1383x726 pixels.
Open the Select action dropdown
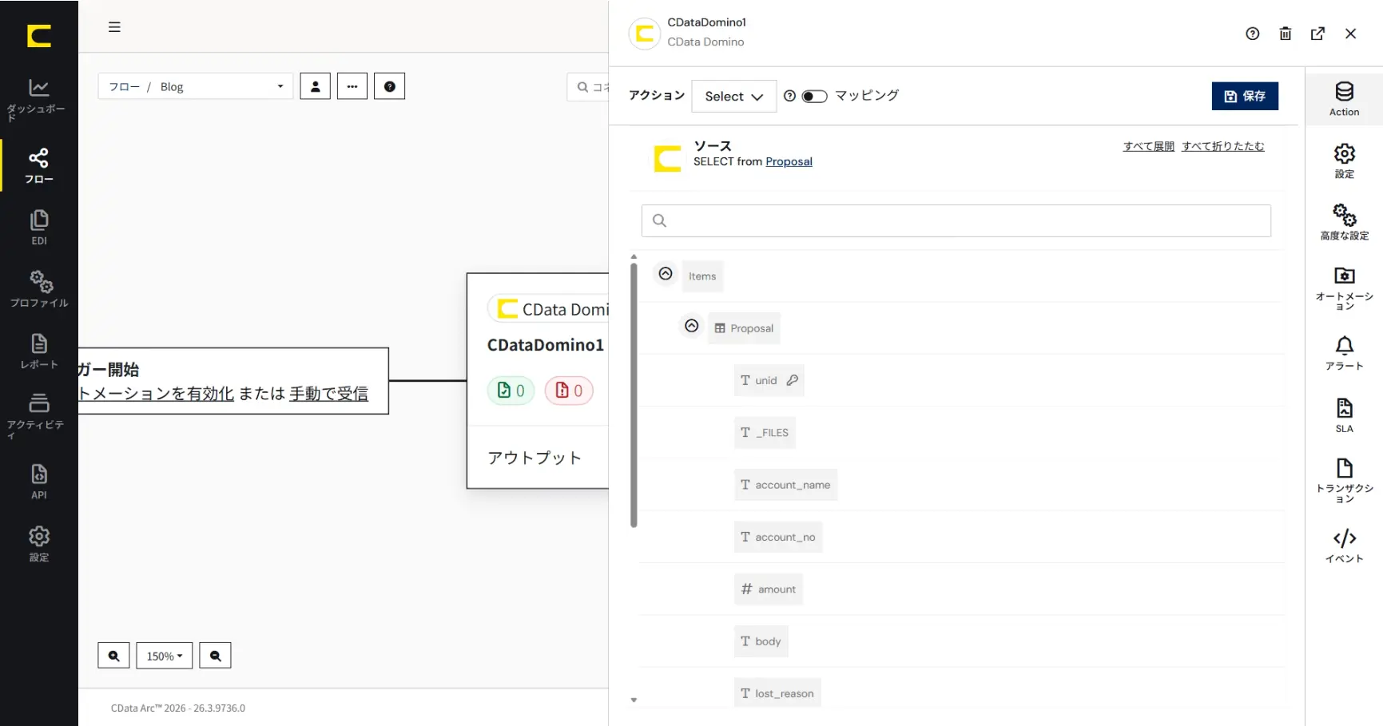coord(733,96)
